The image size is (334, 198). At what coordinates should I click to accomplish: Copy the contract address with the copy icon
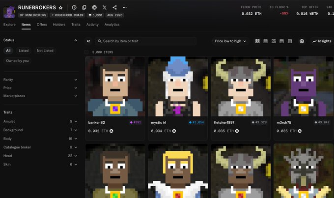tap(84, 7)
